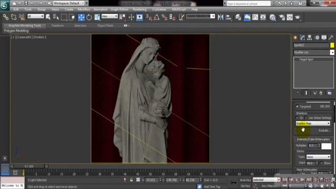The height and width of the screenshot is (189, 336).
Task: Open the Modifier List dropdown
Action: click(314, 52)
